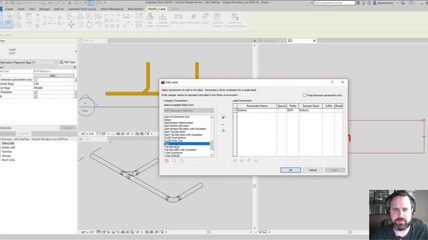
Task: Open the View ribbon tab
Action: (x=31, y=9)
